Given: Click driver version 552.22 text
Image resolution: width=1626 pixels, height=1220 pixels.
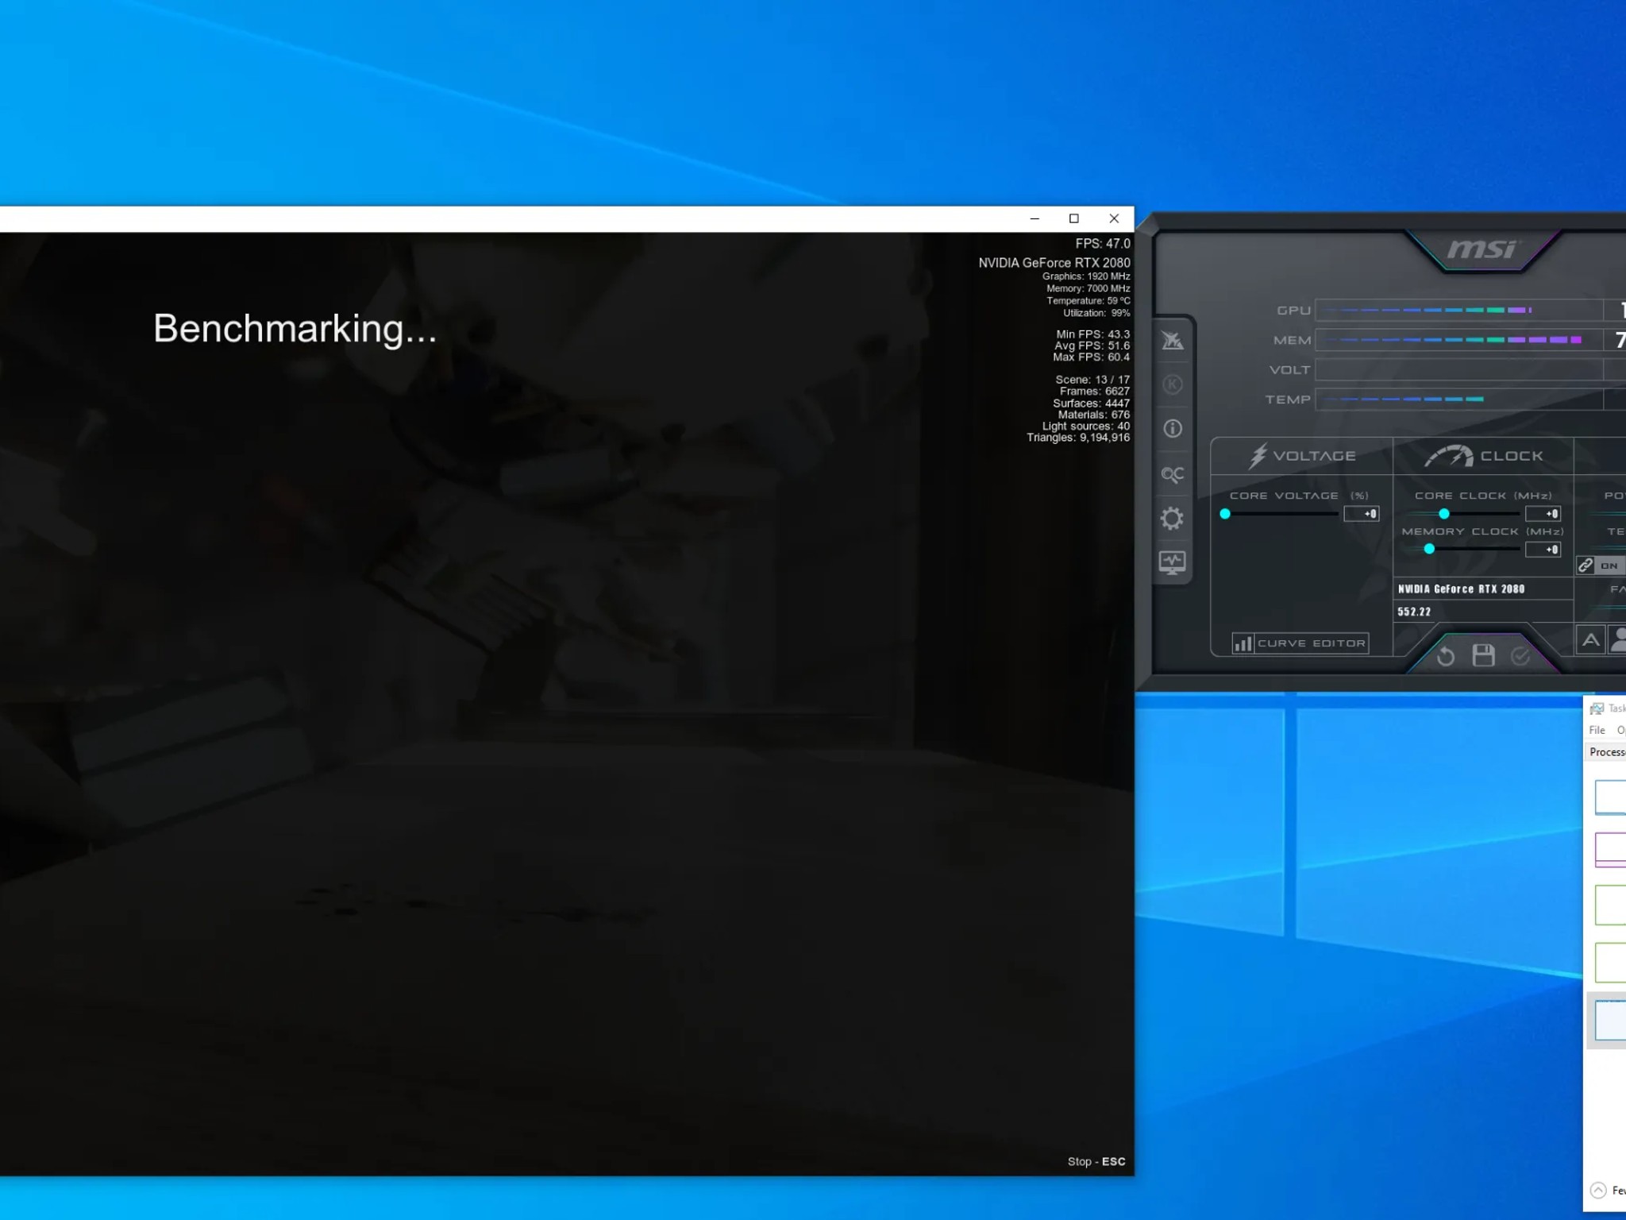Looking at the screenshot, I should click(x=1414, y=612).
